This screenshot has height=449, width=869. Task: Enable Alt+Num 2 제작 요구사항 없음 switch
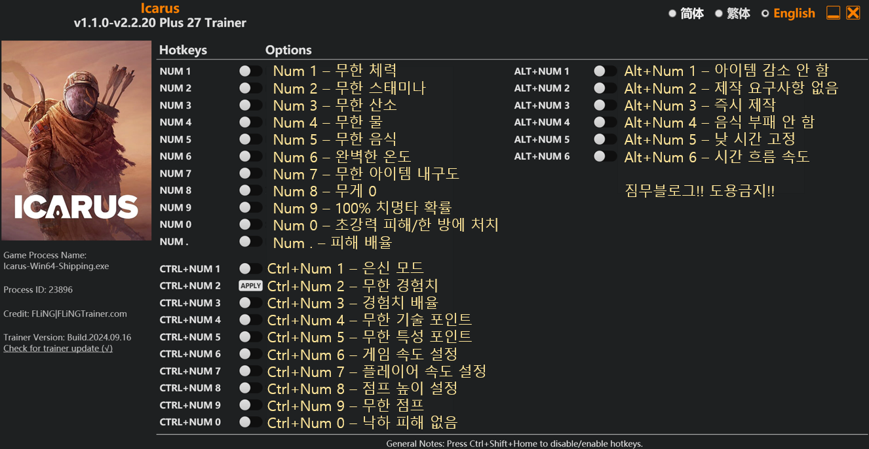[605, 88]
